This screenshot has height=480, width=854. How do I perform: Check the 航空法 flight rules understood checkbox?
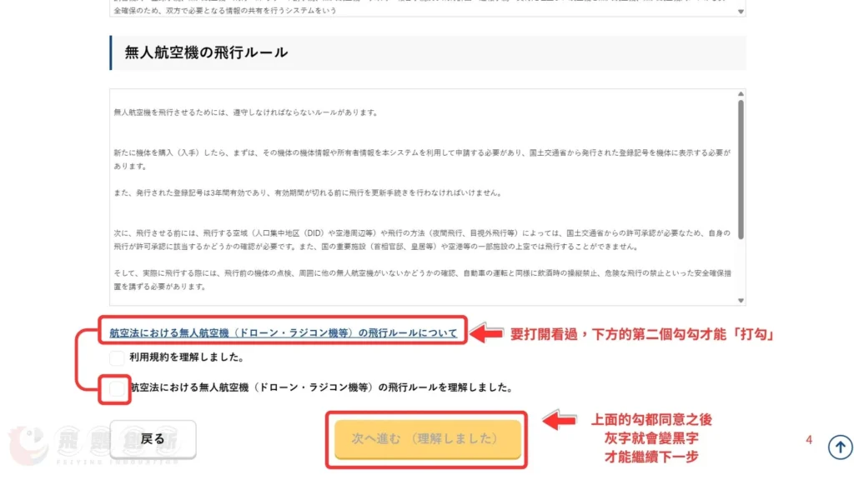(116, 387)
